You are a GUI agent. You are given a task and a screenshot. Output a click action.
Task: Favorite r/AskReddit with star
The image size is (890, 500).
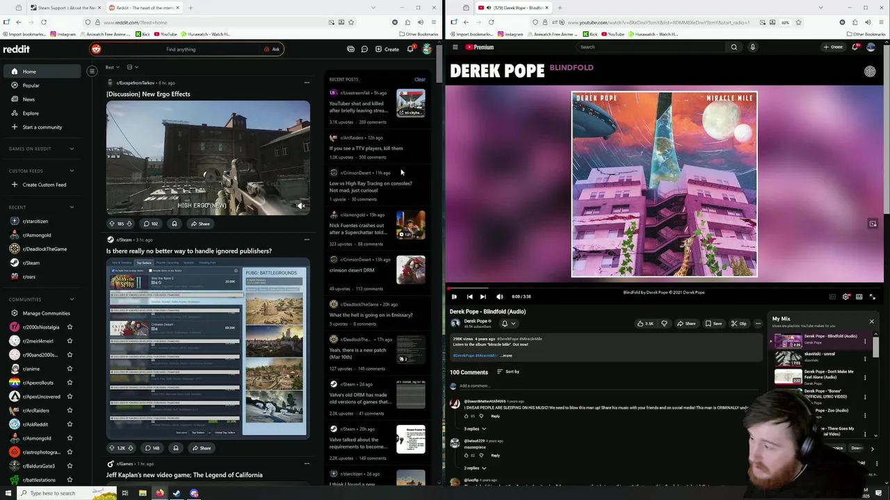point(70,424)
